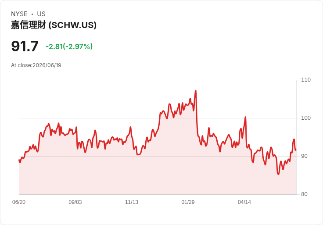Screen dimensions: 323x225
Task: Click the NYSE exchange label
Action: [19, 14]
